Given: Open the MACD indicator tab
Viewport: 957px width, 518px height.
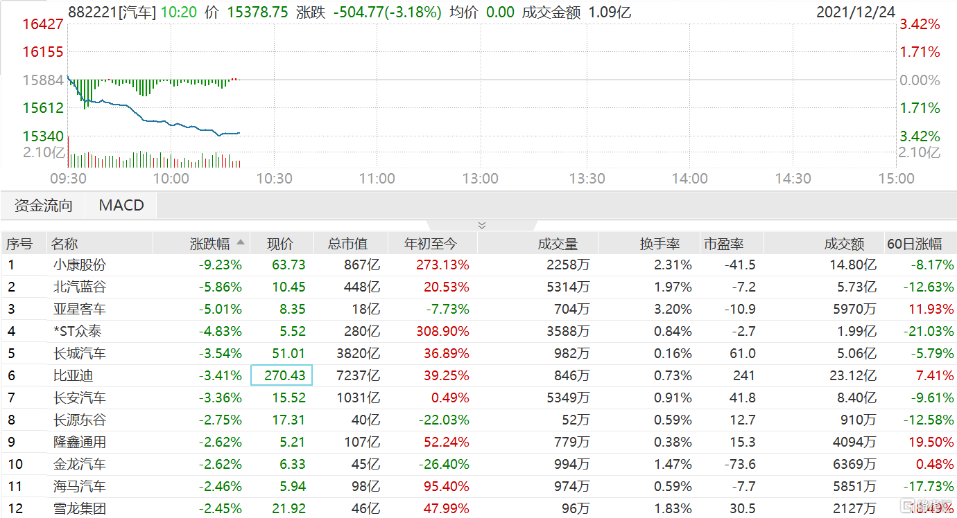Looking at the screenshot, I should (x=121, y=206).
